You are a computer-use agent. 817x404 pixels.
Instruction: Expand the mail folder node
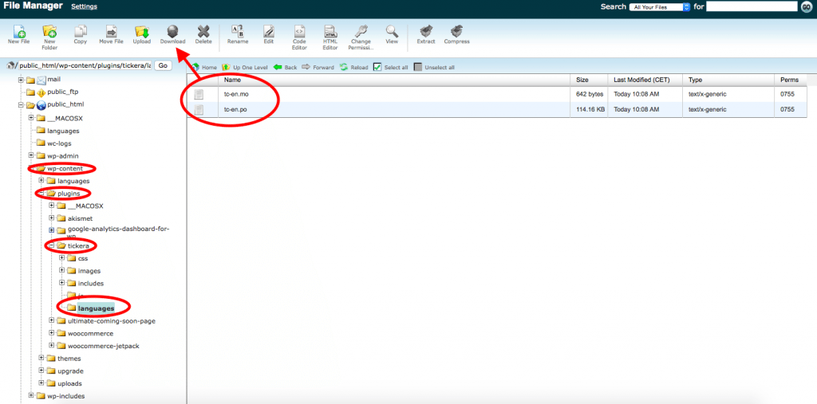(x=22, y=80)
